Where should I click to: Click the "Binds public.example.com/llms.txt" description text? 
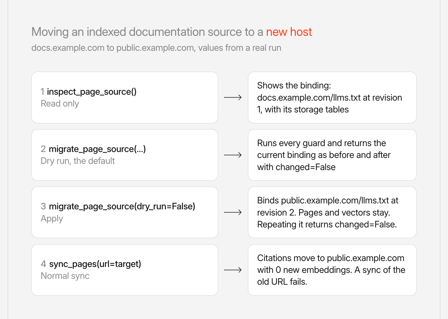[328, 212]
